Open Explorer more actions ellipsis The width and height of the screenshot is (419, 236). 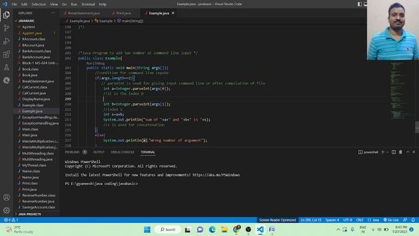click(x=53, y=13)
